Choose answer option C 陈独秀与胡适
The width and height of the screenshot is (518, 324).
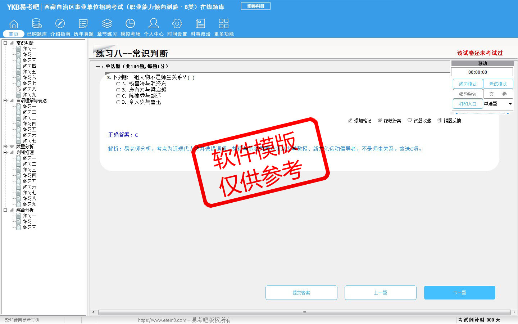pyautogui.click(x=118, y=96)
